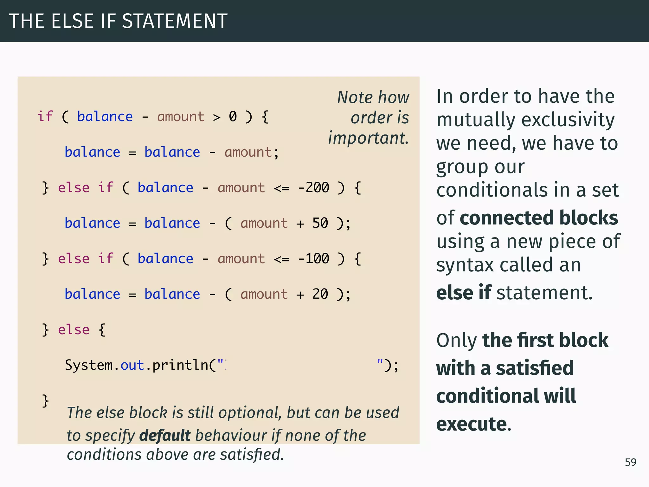Click the text 'conditions above are satisfied.'

point(175,454)
